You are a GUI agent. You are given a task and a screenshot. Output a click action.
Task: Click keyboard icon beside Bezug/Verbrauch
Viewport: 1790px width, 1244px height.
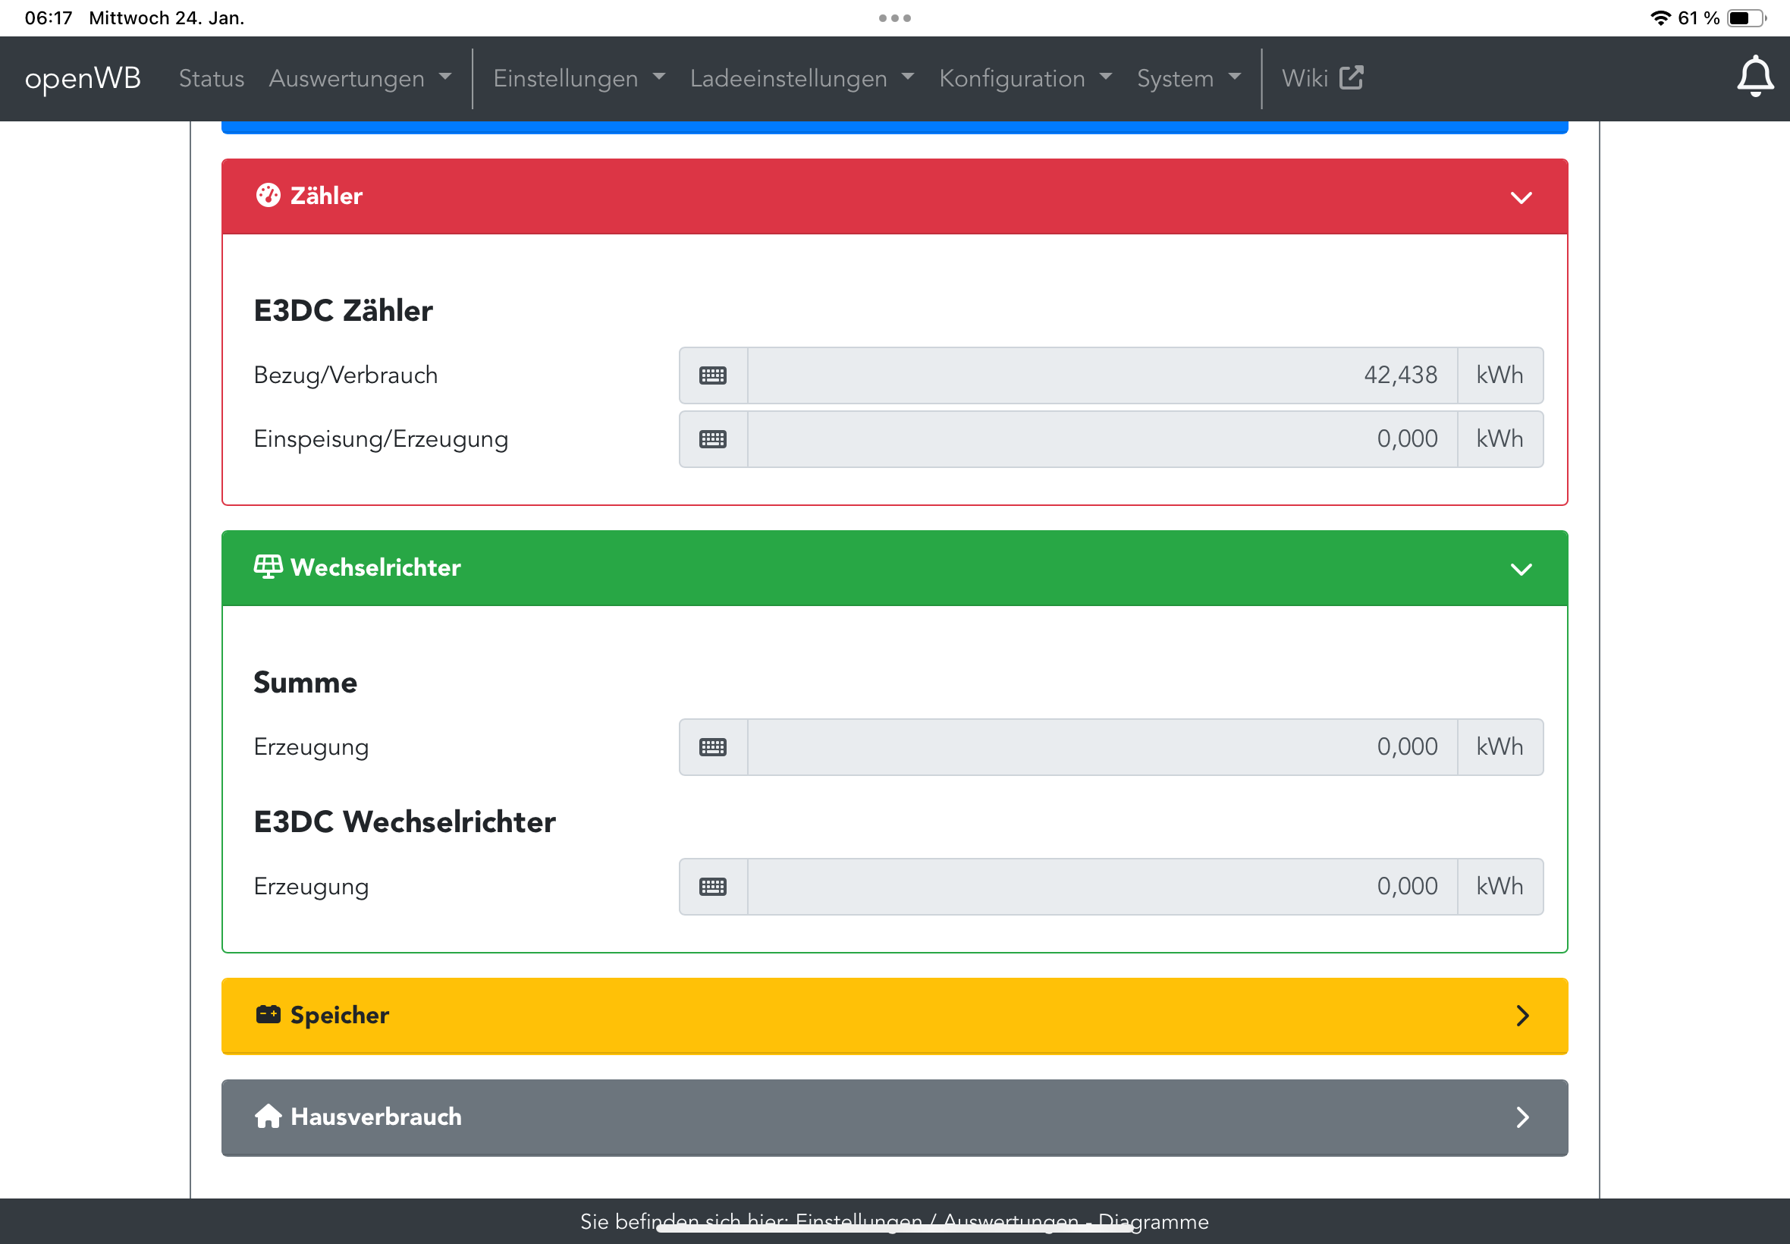[x=712, y=375]
